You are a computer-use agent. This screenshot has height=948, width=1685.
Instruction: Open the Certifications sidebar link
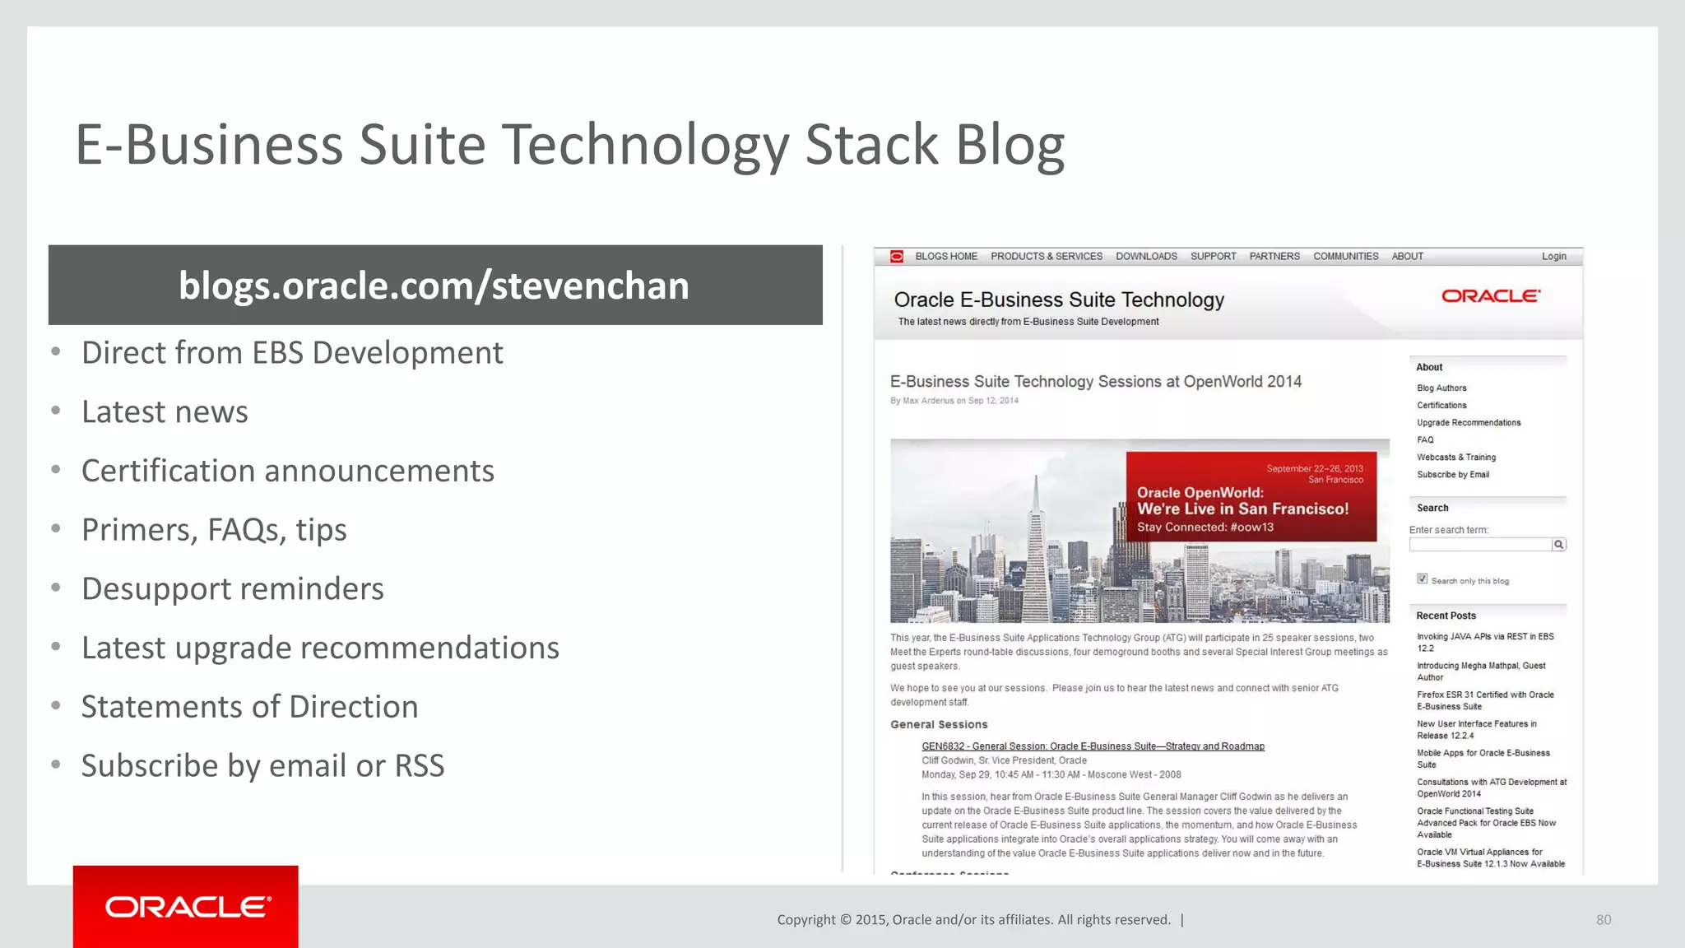1441,406
